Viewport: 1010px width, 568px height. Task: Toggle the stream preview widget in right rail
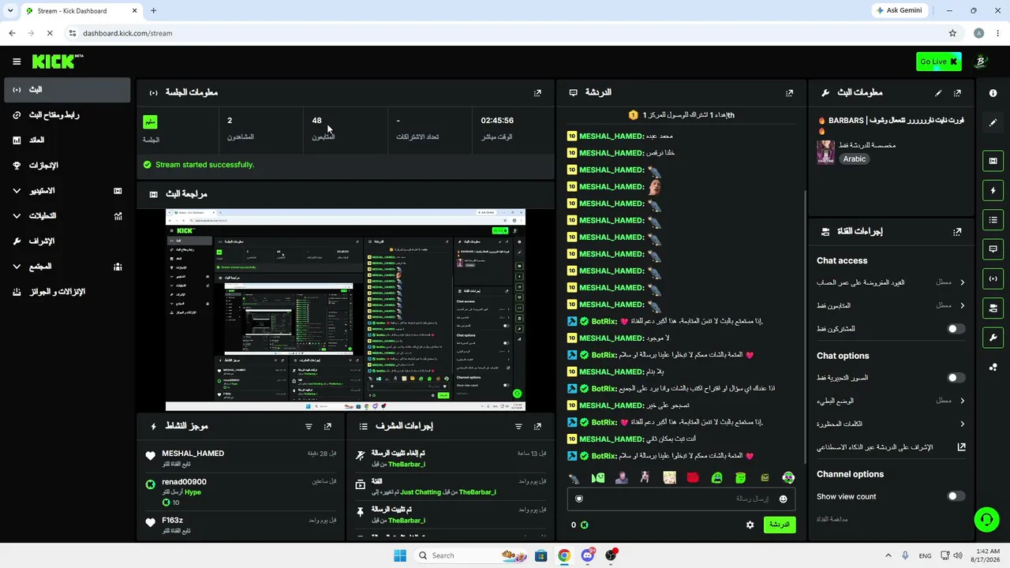pos(993,161)
